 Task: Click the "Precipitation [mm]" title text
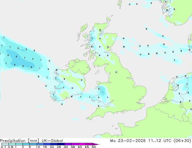click(x=19, y=141)
